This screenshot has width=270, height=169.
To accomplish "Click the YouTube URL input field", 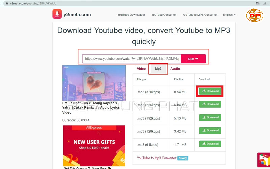I will [132, 59].
